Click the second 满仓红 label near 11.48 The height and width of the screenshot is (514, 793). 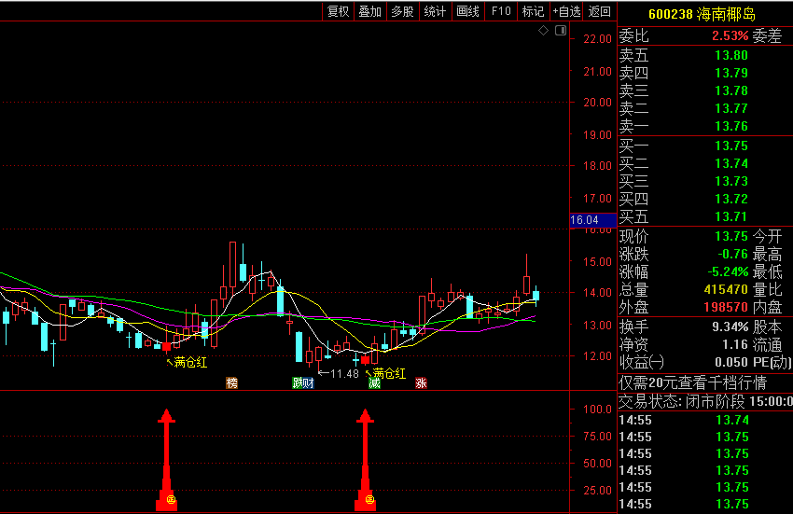pos(389,374)
